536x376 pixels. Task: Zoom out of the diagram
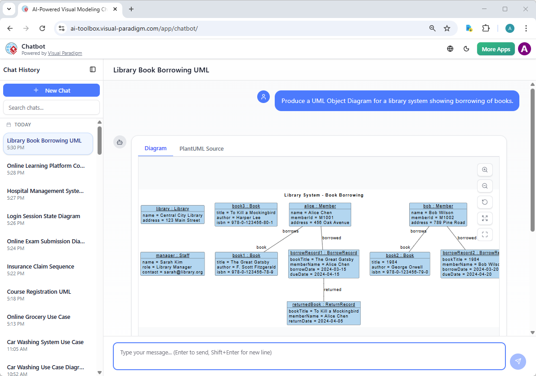click(485, 186)
